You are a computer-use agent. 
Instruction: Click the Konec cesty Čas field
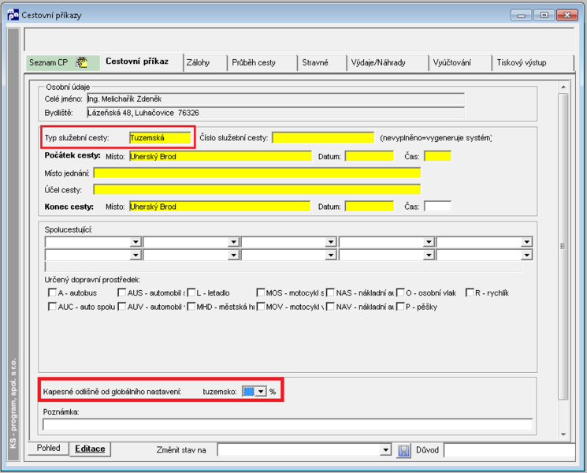[437, 207]
